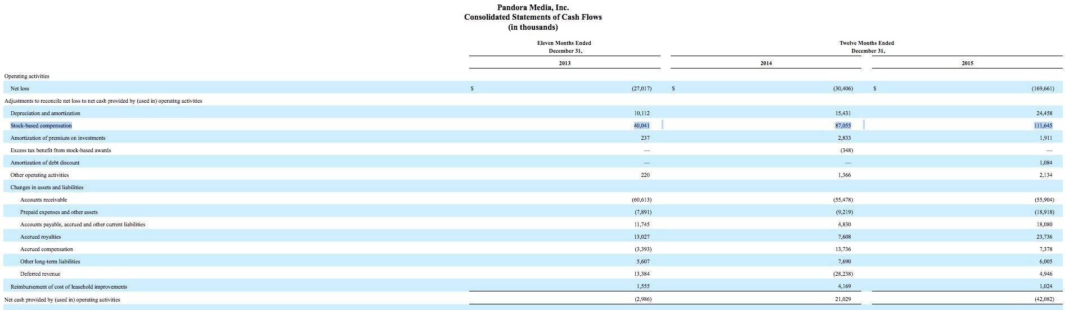Select depreciation value 24,458
Screen dimensions: 1065x310
(x=1044, y=113)
